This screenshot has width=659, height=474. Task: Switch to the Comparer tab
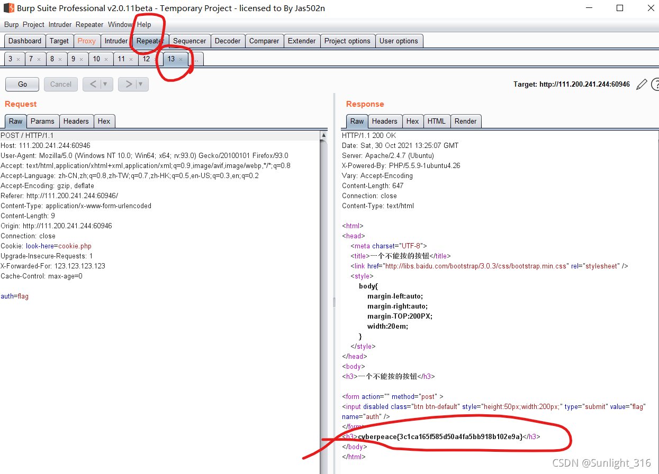[x=264, y=41]
